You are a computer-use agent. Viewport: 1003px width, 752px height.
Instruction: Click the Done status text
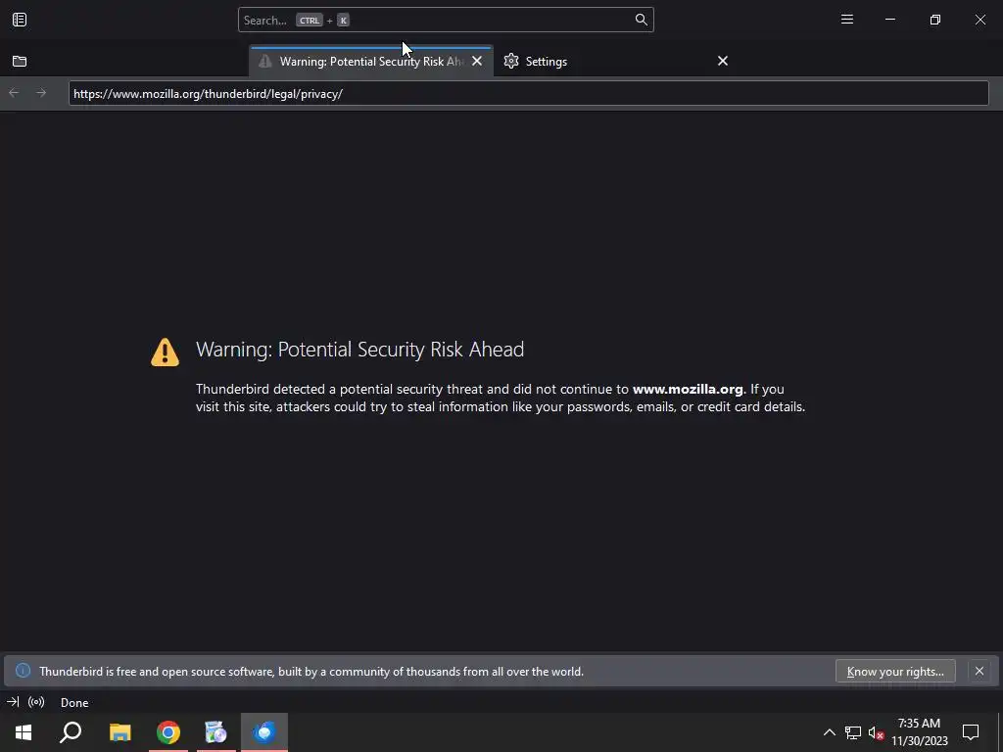(x=74, y=702)
